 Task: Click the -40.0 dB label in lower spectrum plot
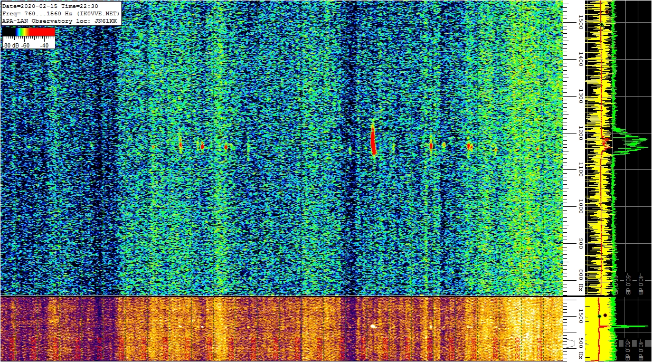tap(640, 349)
